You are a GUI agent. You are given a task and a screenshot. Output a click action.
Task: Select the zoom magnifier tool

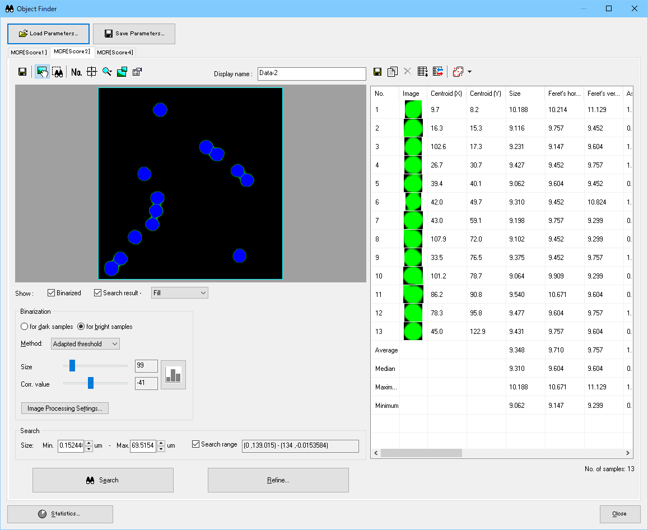pyautogui.click(x=106, y=72)
